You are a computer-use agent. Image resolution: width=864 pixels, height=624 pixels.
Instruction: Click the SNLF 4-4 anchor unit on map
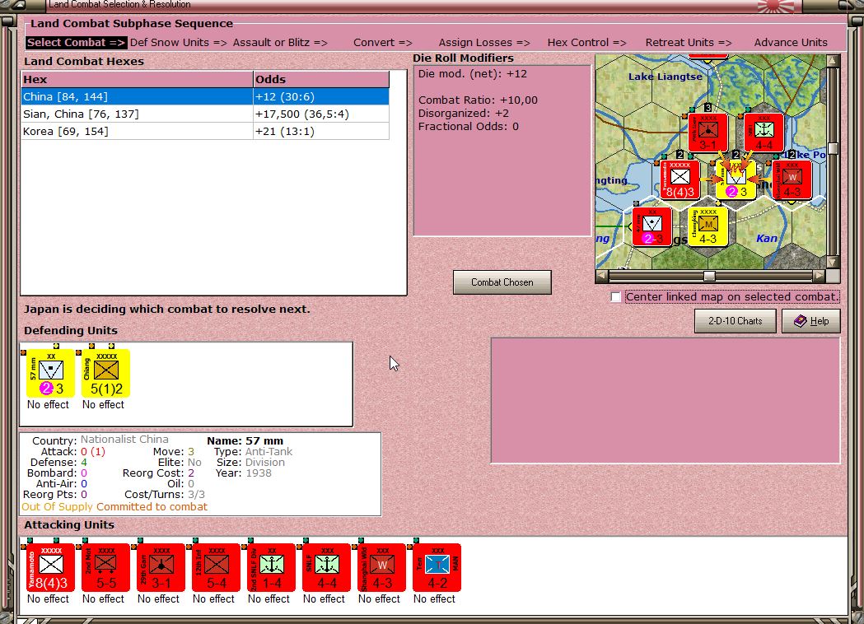(764, 133)
